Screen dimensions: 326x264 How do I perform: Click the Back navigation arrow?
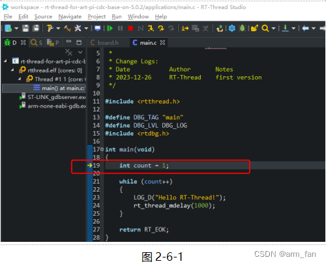pos(305,28)
